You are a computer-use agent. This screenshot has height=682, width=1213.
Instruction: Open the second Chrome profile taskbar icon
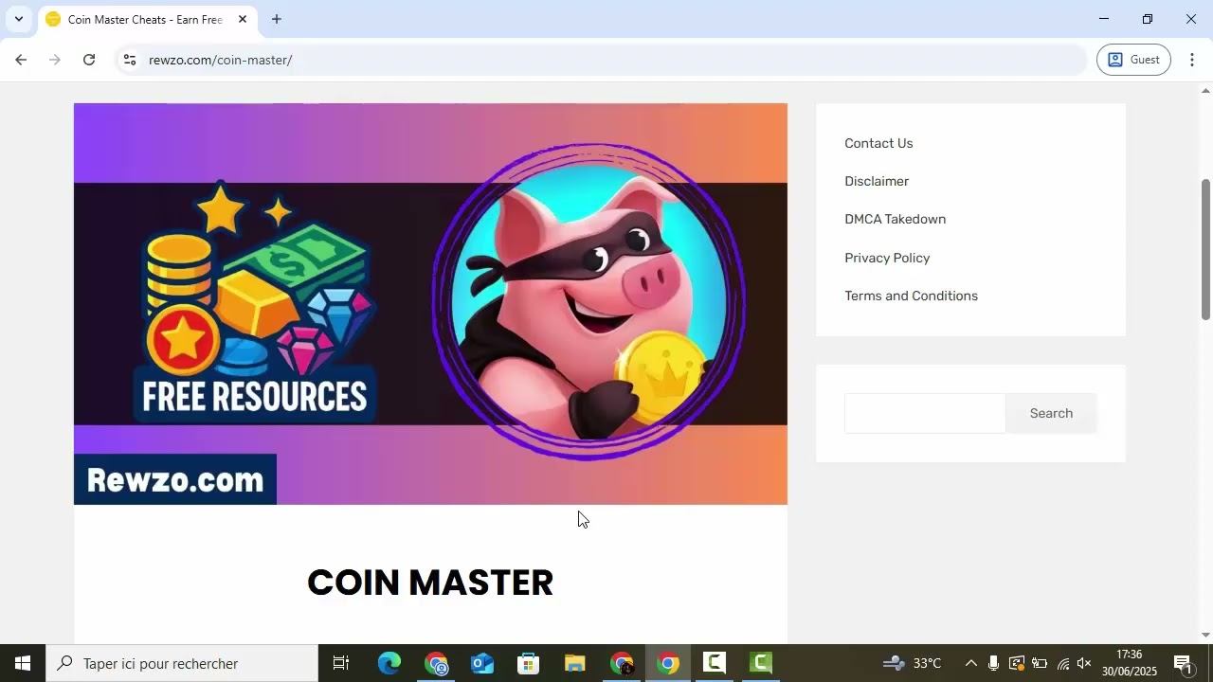click(622, 663)
